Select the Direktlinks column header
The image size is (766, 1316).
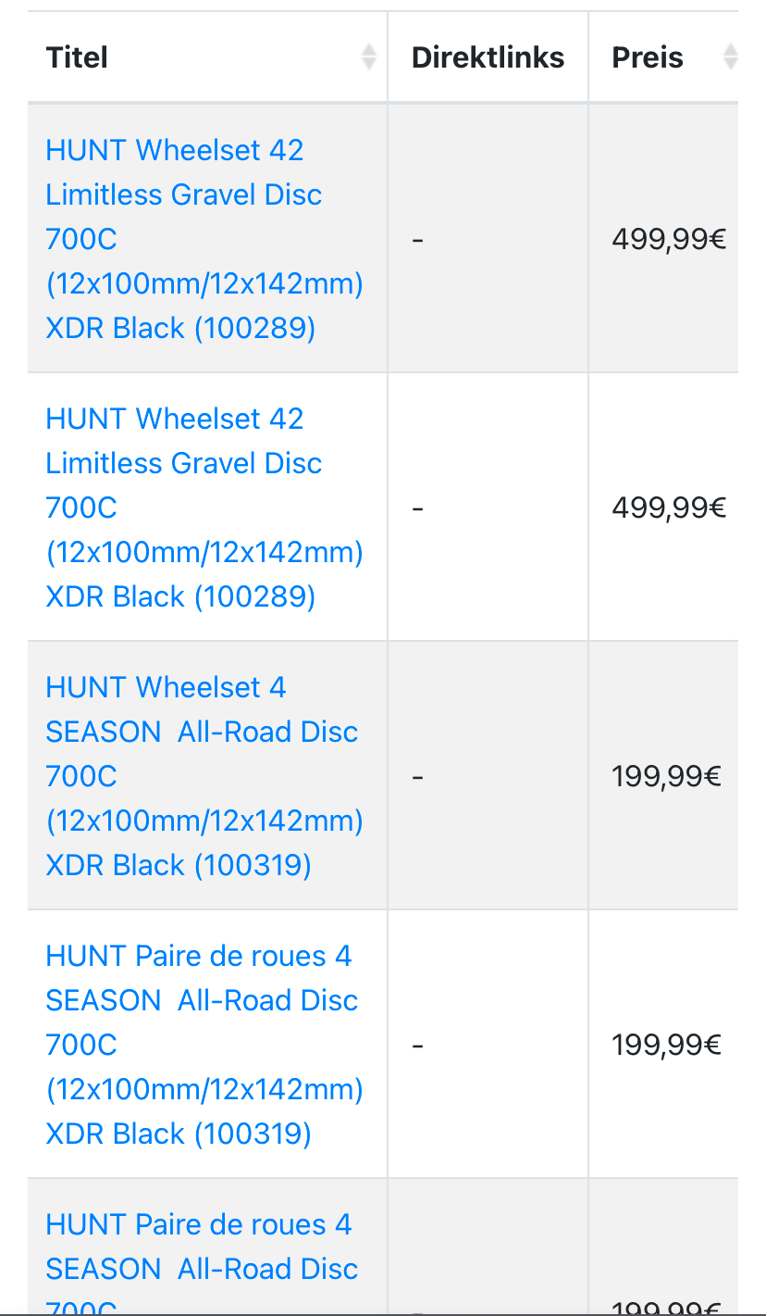click(x=488, y=57)
